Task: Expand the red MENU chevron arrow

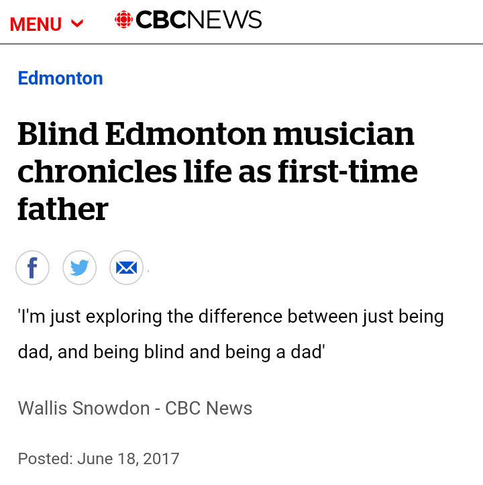Action: click(x=77, y=23)
